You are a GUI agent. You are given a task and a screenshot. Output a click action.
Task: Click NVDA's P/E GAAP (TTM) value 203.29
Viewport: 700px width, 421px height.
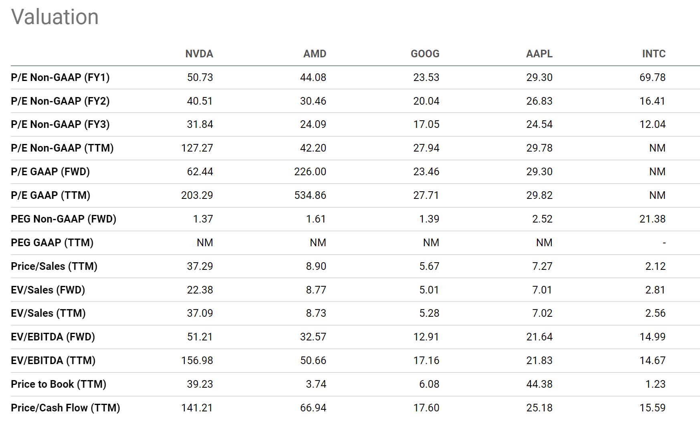click(x=197, y=195)
